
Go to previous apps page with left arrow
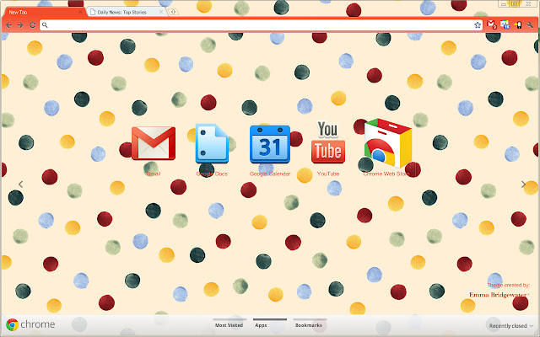click(20, 185)
